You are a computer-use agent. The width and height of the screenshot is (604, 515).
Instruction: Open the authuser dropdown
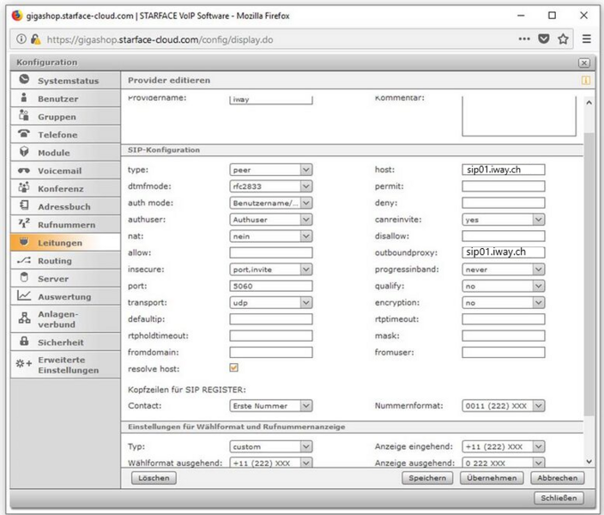(271, 220)
